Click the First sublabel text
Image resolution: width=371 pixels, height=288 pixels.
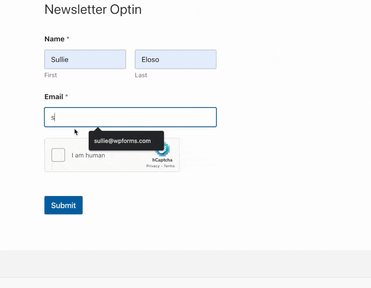(x=51, y=75)
